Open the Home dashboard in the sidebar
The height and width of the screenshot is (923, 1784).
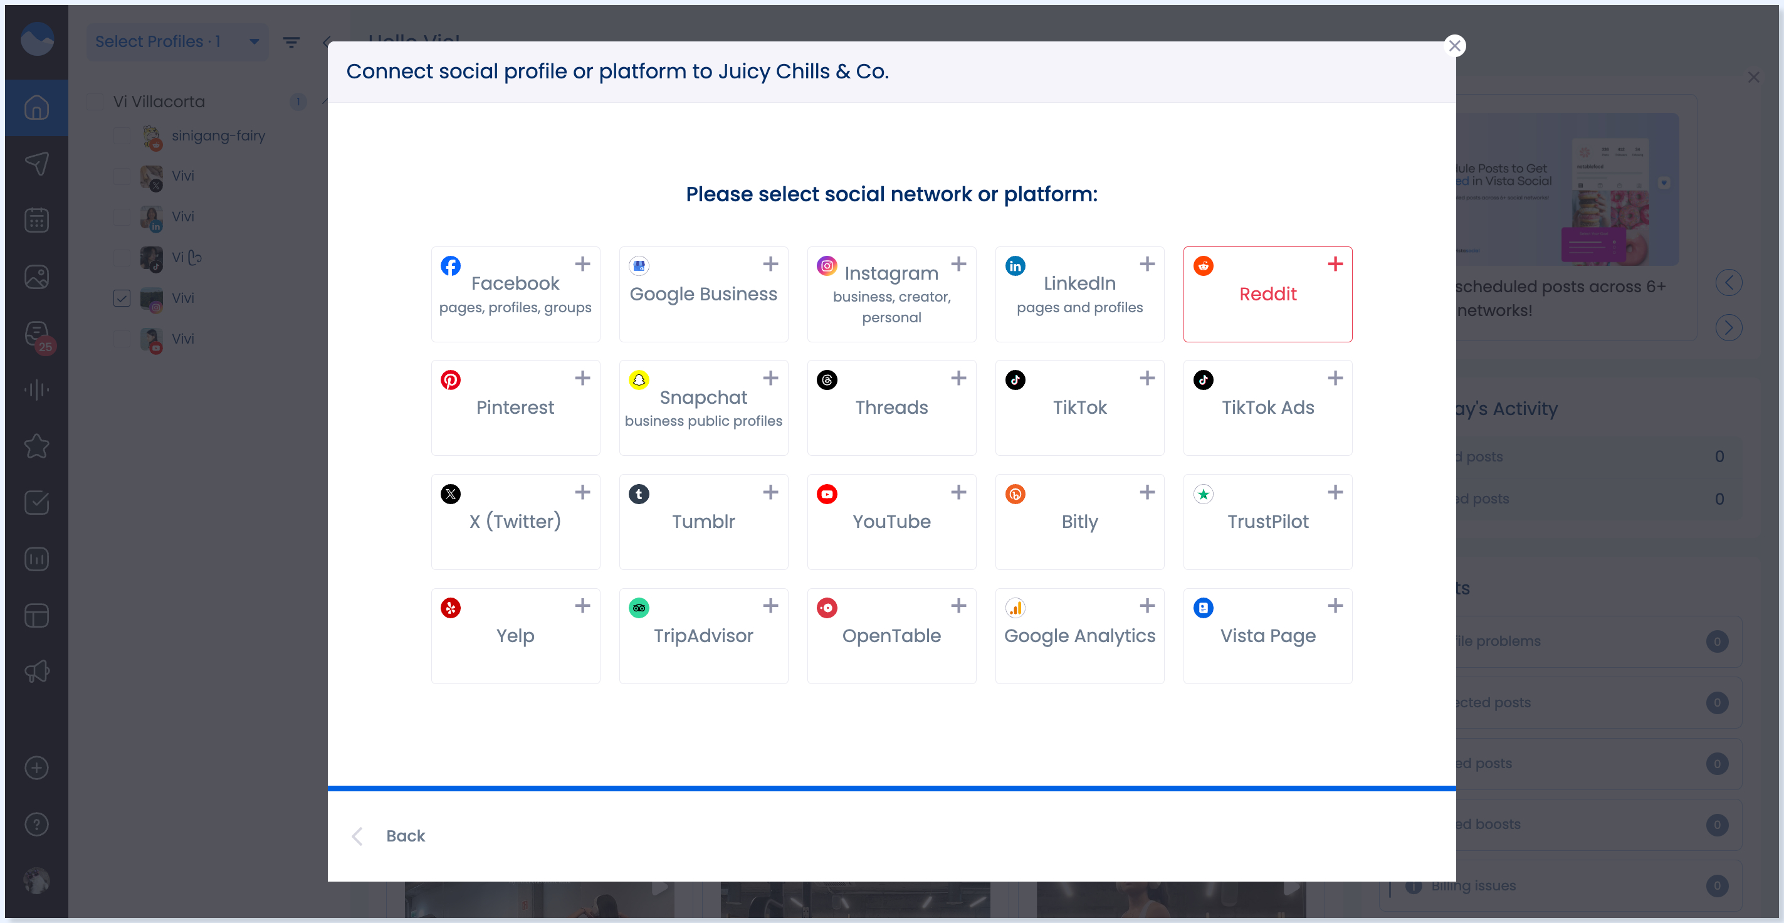(x=37, y=107)
